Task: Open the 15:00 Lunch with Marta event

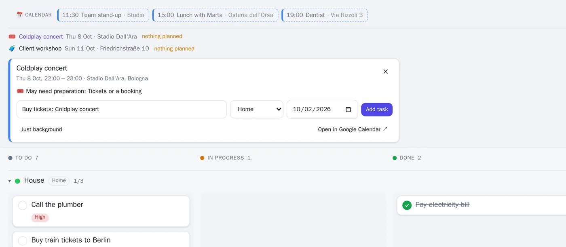Action: pyautogui.click(x=215, y=15)
